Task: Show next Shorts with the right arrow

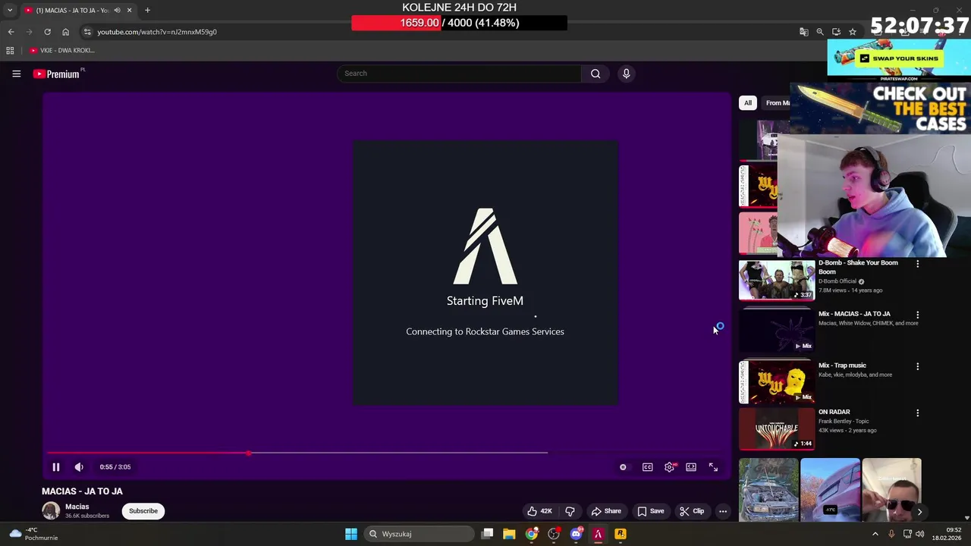Action: tap(919, 512)
